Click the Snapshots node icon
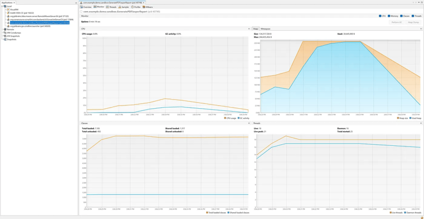Image resolution: width=424 pixels, height=219 pixels. pyautogui.click(x=5, y=39)
